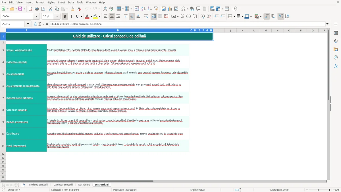The height and width of the screenshot is (192, 341).
Task: Click the zoom out minus button
Action: 307,190
